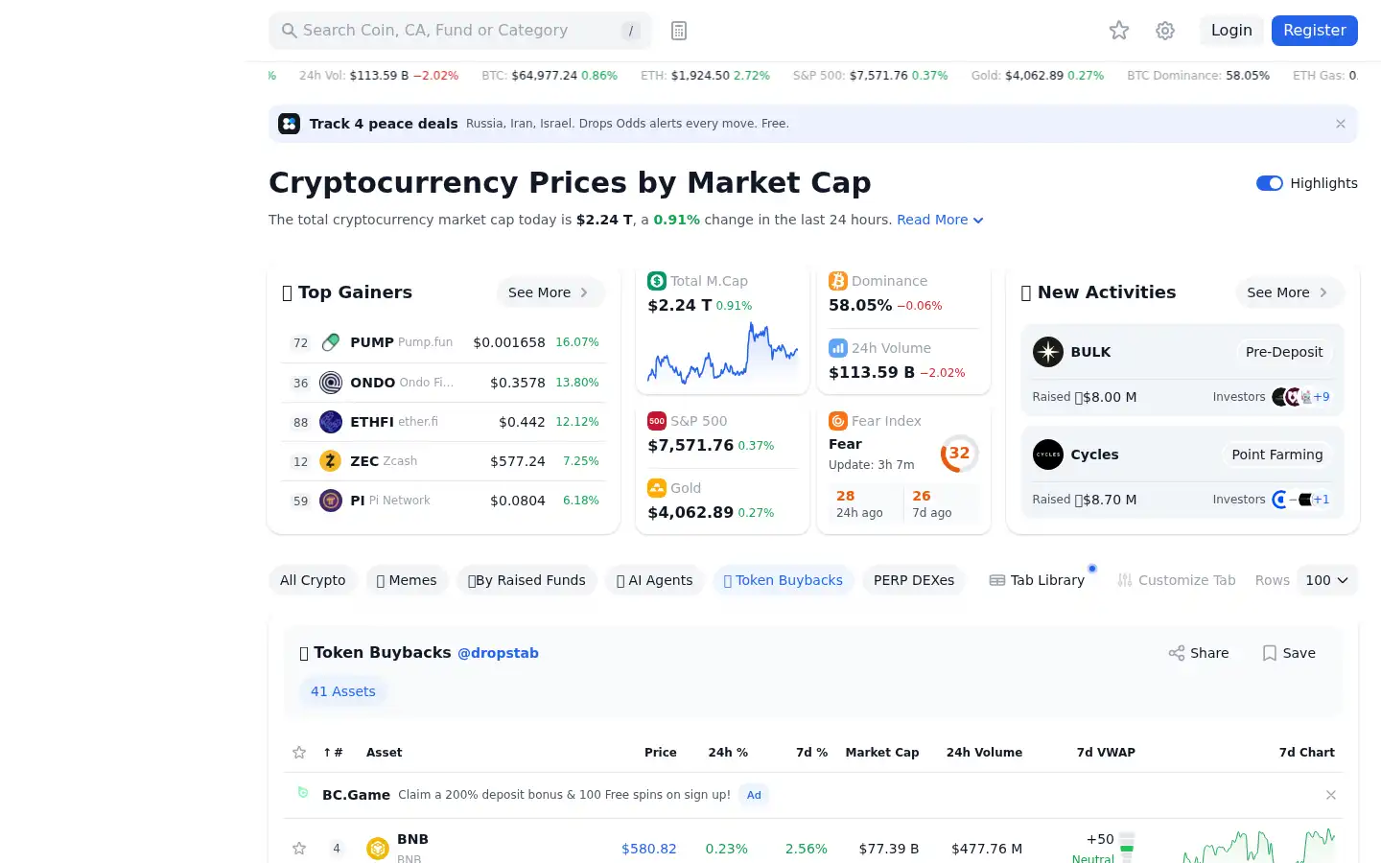Switch to the Memes tab
1381x863 pixels.
click(x=407, y=580)
